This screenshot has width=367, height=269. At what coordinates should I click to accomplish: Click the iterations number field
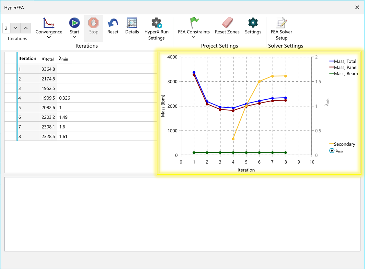pos(6,28)
